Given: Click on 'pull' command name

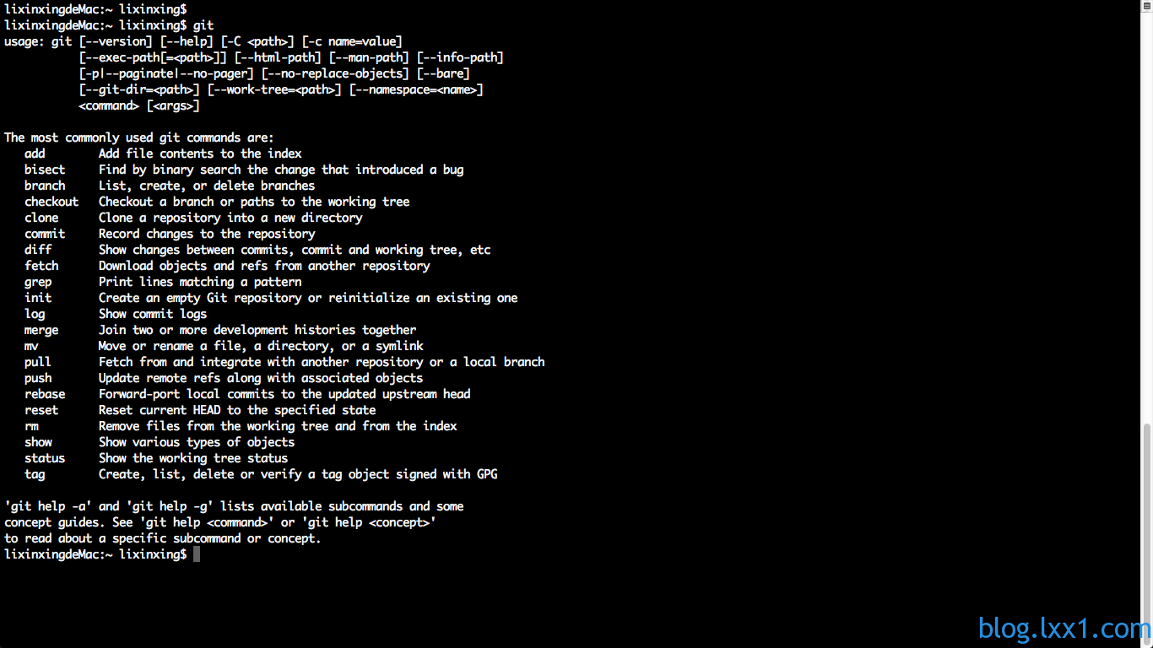Looking at the screenshot, I should tap(38, 362).
